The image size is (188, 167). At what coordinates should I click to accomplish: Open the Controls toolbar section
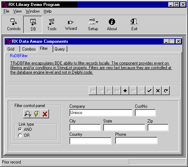pos(14,25)
